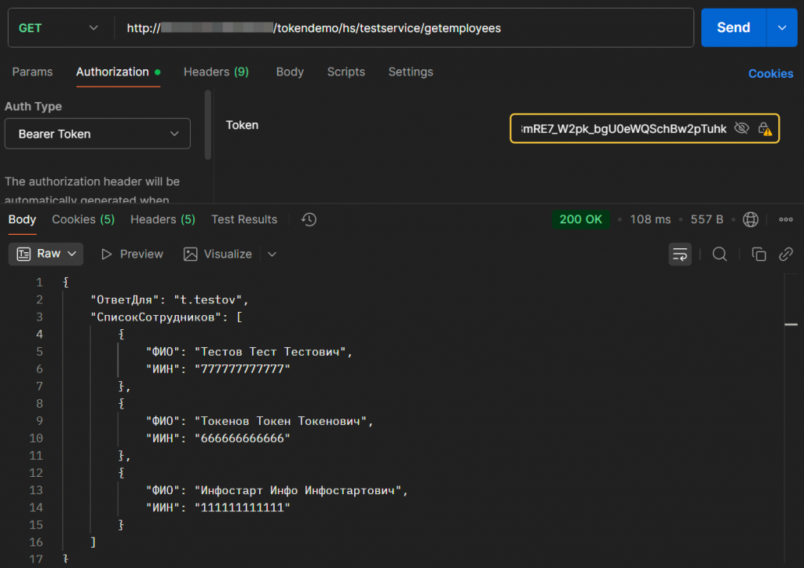Open response more options ellipsis menu
Image resolution: width=804 pixels, height=568 pixels.
pyautogui.click(x=785, y=219)
